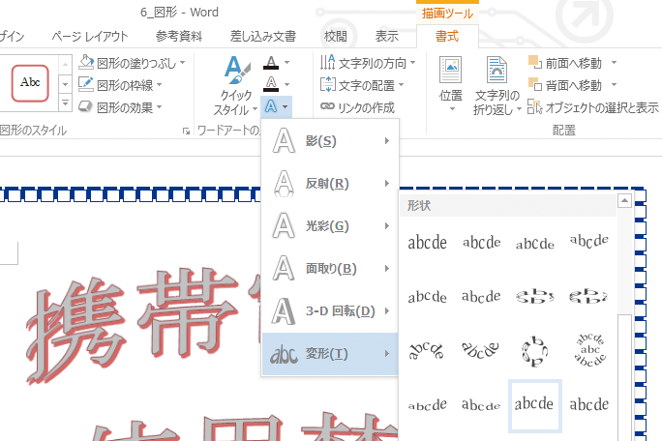Go to the next row of the shape styles gallery

point(66,84)
